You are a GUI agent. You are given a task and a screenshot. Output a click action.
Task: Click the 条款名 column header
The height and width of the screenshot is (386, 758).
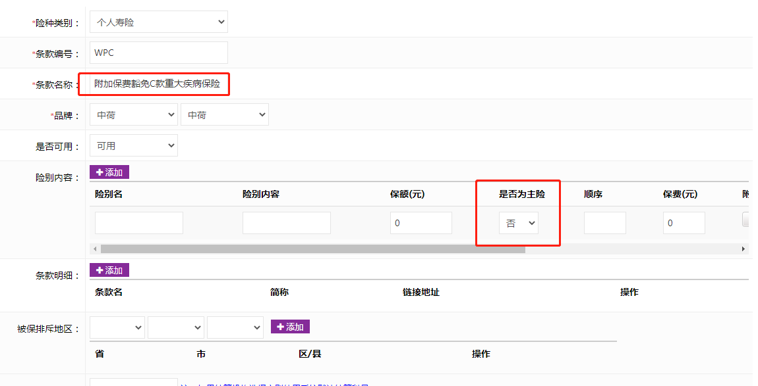(109, 293)
